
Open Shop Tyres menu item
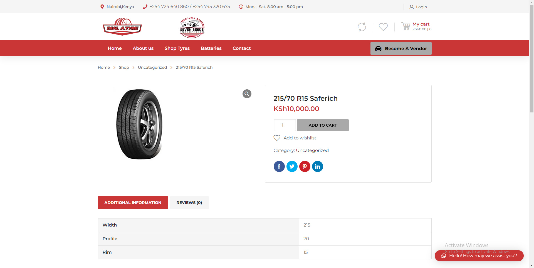coord(177,48)
